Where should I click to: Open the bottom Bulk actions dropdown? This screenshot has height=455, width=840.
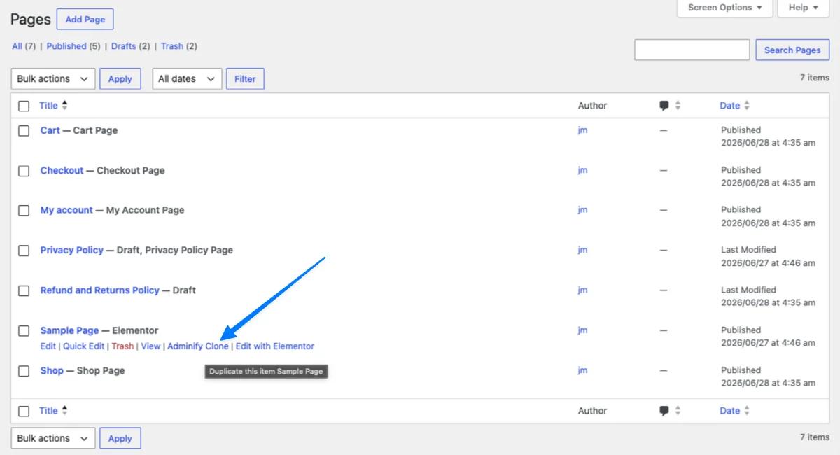(53, 438)
